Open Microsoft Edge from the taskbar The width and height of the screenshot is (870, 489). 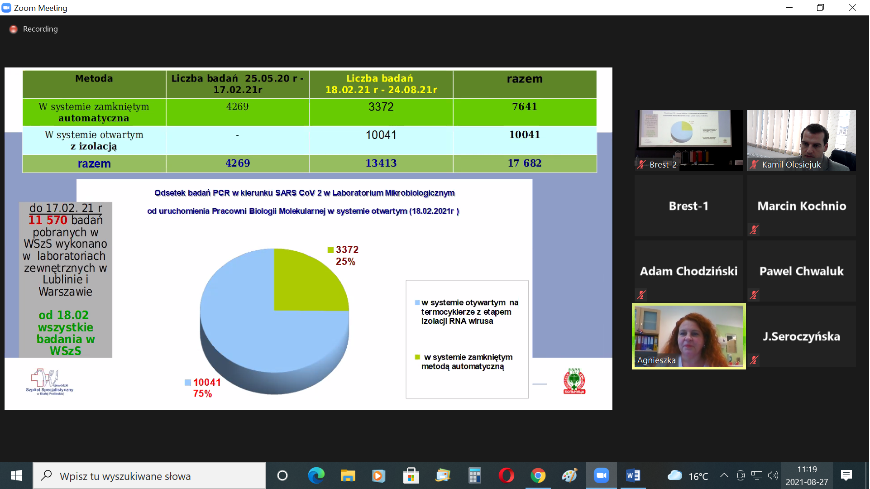click(316, 475)
